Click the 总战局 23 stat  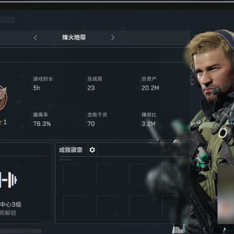pos(95,84)
